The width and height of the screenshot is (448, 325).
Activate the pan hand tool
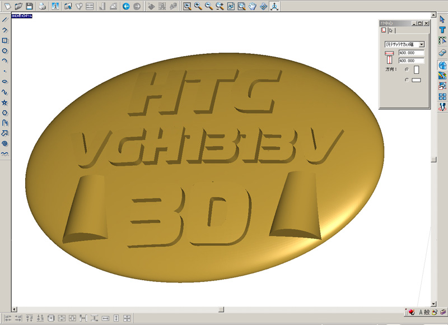[x=253, y=6]
